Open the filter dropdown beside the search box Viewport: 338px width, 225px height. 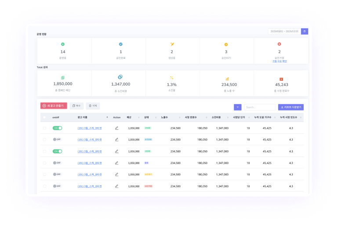(x=237, y=107)
